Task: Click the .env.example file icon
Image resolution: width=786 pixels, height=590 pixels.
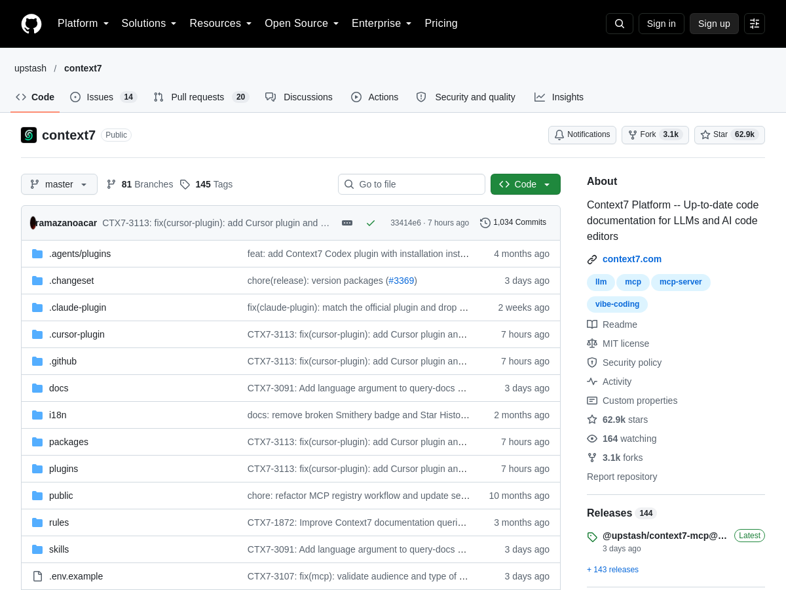Action: pyautogui.click(x=37, y=576)
